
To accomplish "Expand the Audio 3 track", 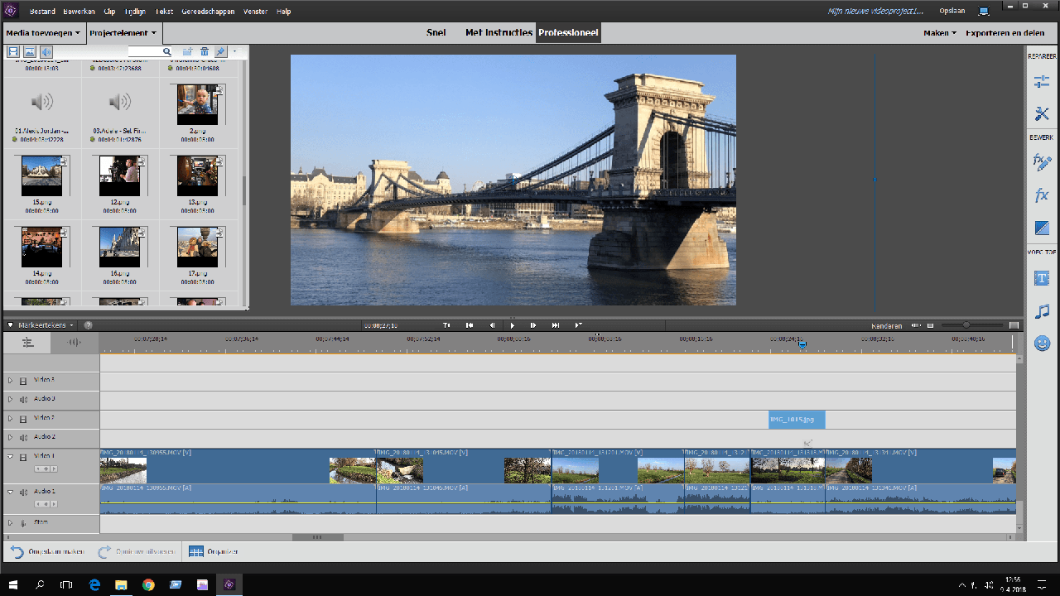I will (x=11, y=399).
